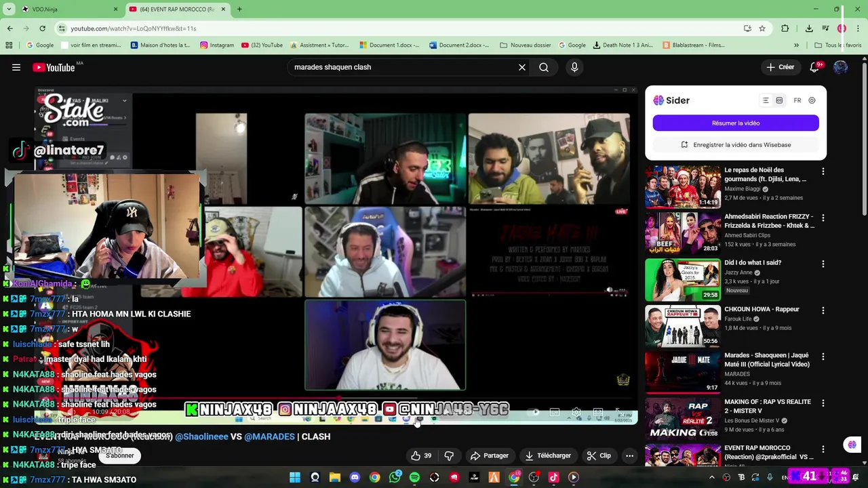
Task: Click the Clip scissors button
Action: pos(599,455)
